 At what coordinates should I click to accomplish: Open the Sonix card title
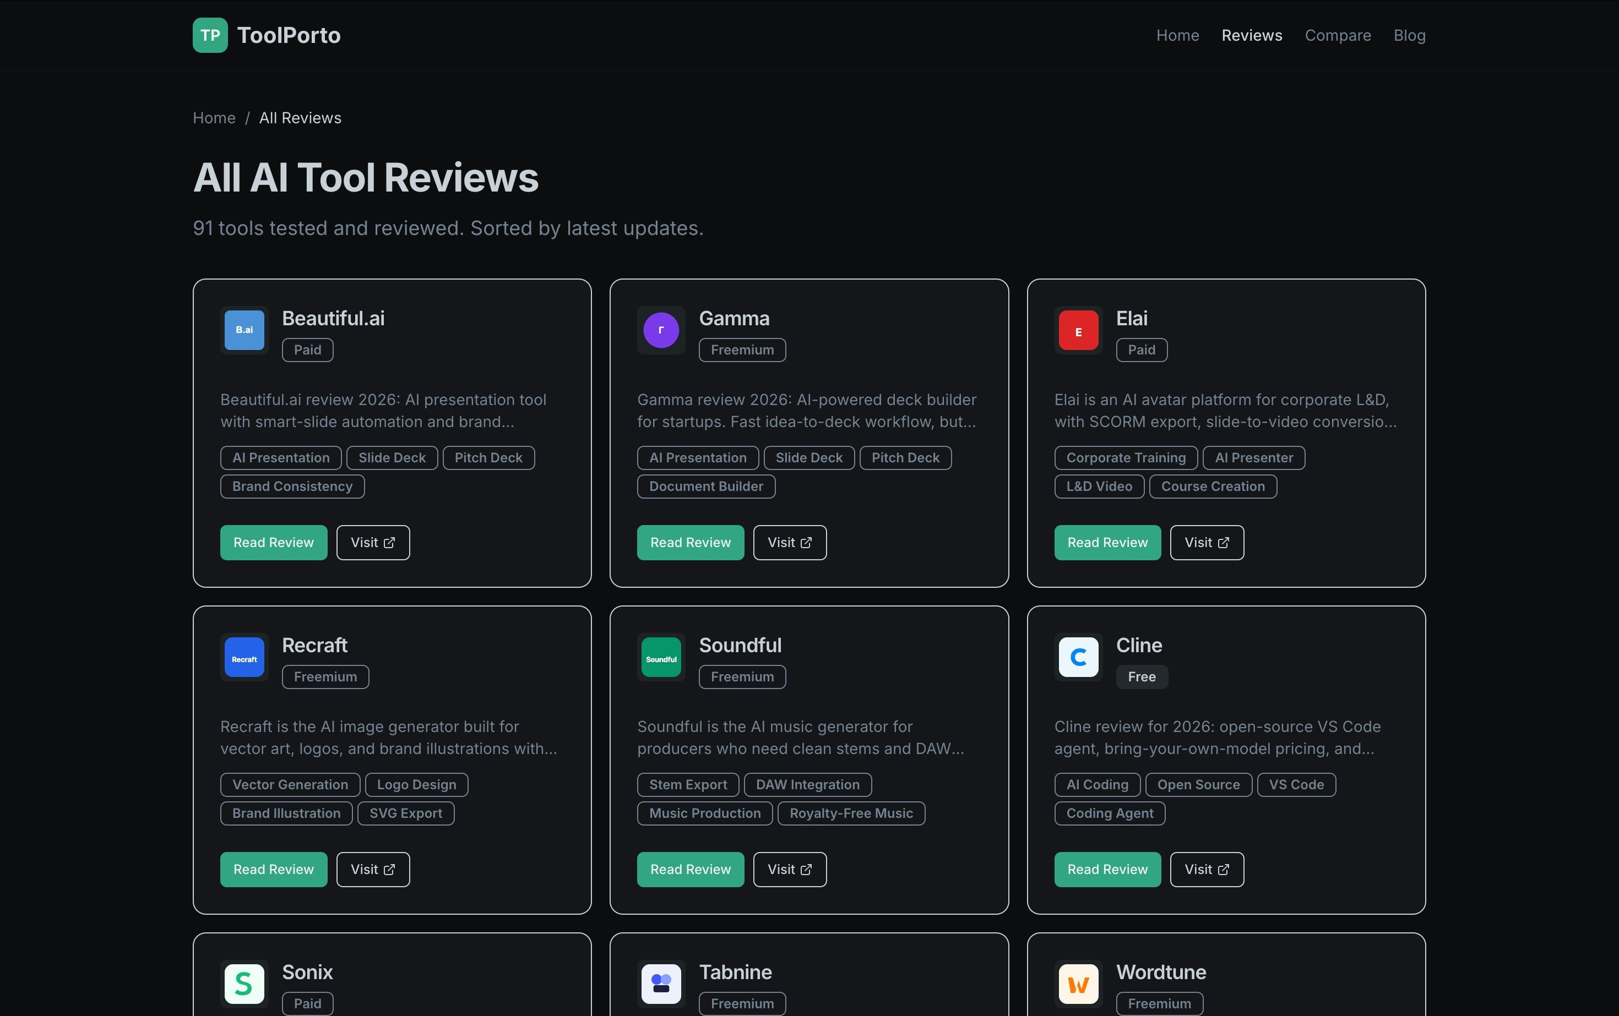307,973
